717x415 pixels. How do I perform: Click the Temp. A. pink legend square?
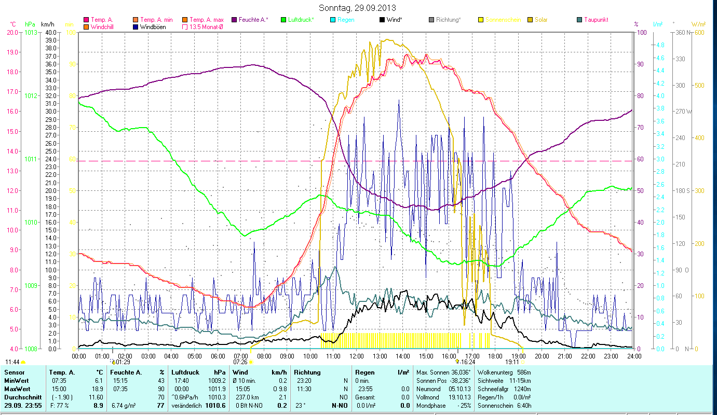click(86, 20)
